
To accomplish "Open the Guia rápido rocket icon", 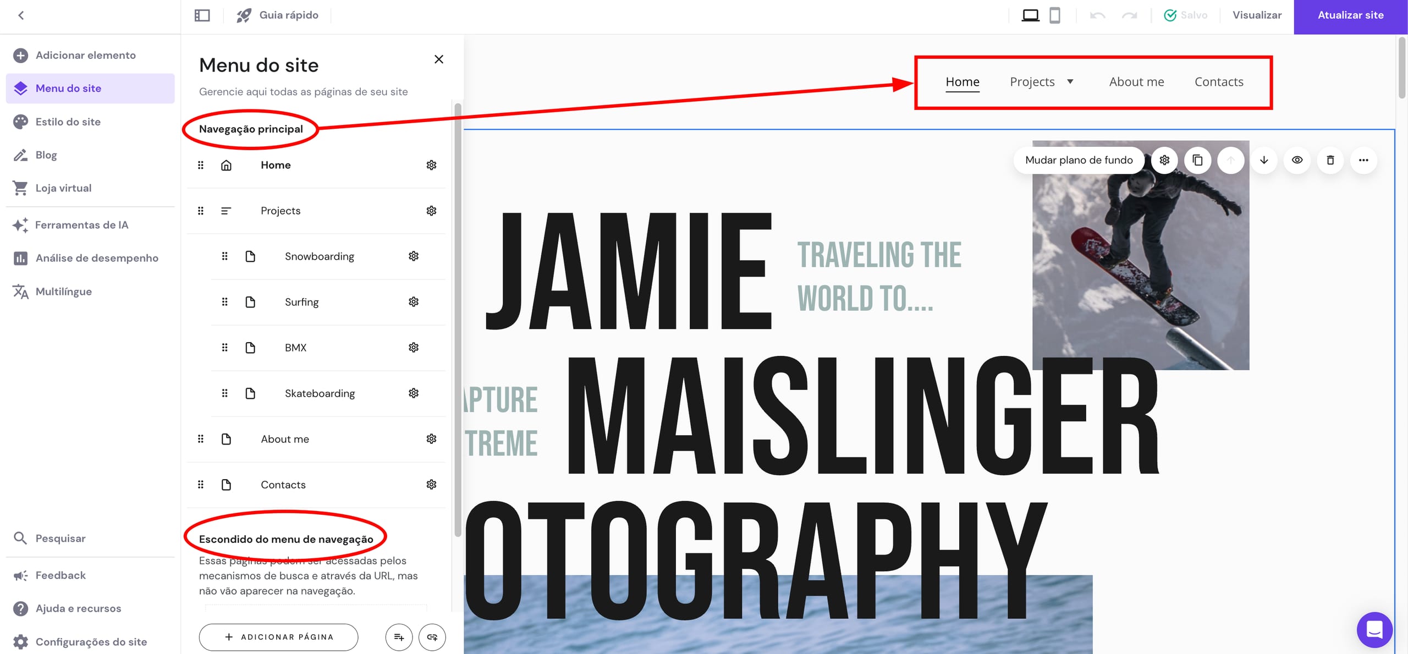I will point(244,15).
